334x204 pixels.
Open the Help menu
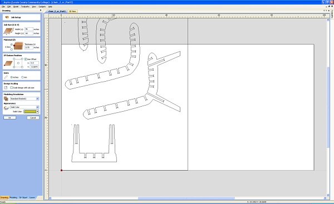point(50,7)
